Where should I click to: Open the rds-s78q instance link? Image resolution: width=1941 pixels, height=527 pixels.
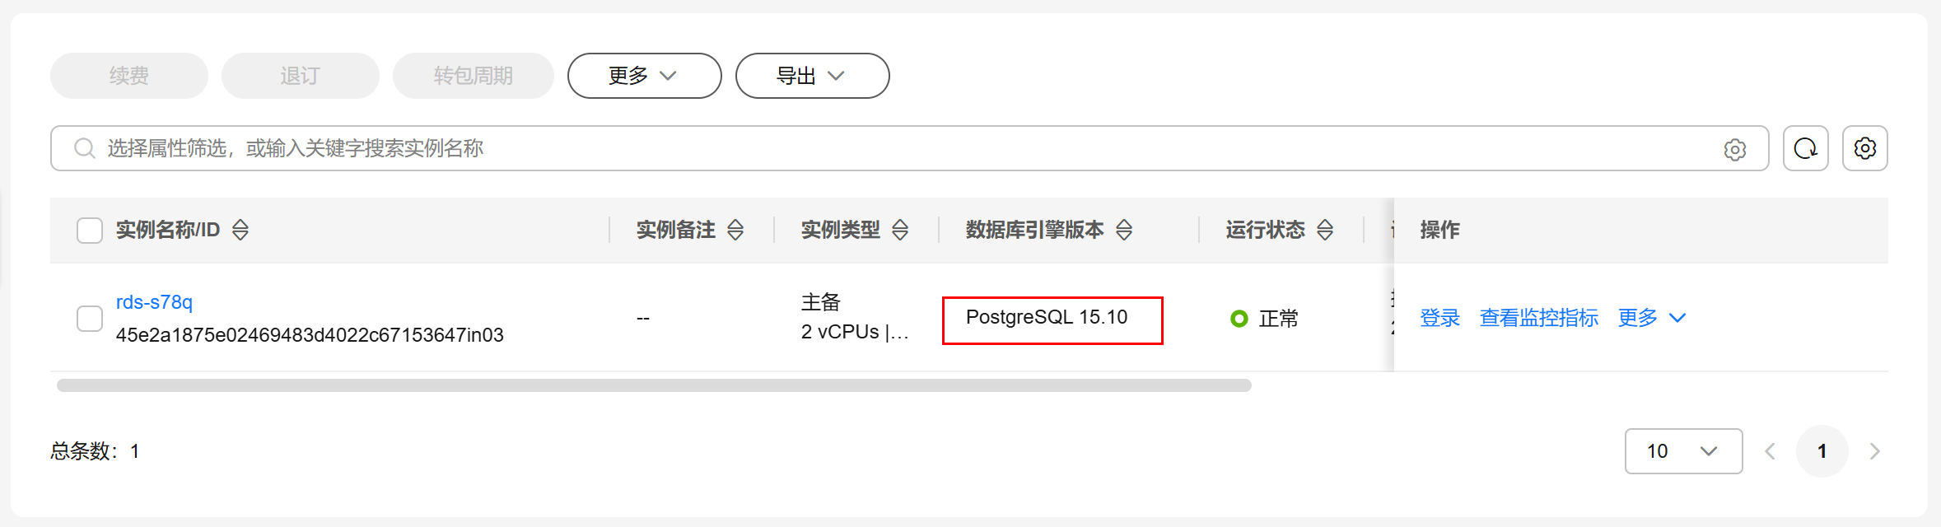point(154,302)
